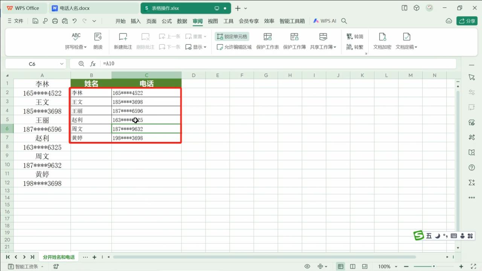Click the Share (分享) button
Screen dimensions: 482x271
coord(467,21)
